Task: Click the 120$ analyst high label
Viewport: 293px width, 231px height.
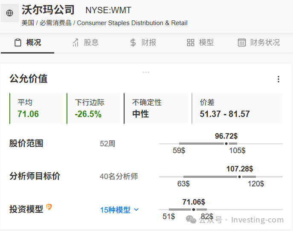Action: tap(256, 184)
